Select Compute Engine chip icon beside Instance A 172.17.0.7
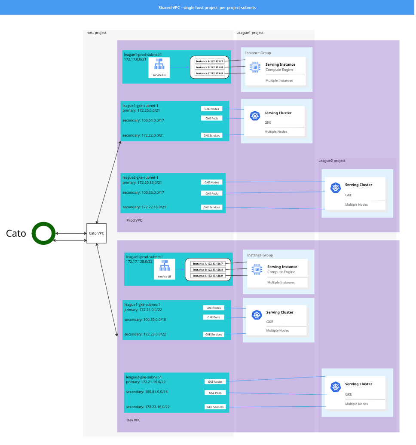The width and height of the screenshot is (416, 445). tap(256, 67)
